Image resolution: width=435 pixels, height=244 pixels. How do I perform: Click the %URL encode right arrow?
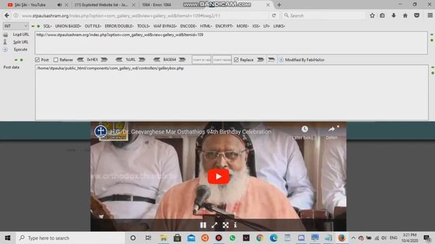pos(142,60)
